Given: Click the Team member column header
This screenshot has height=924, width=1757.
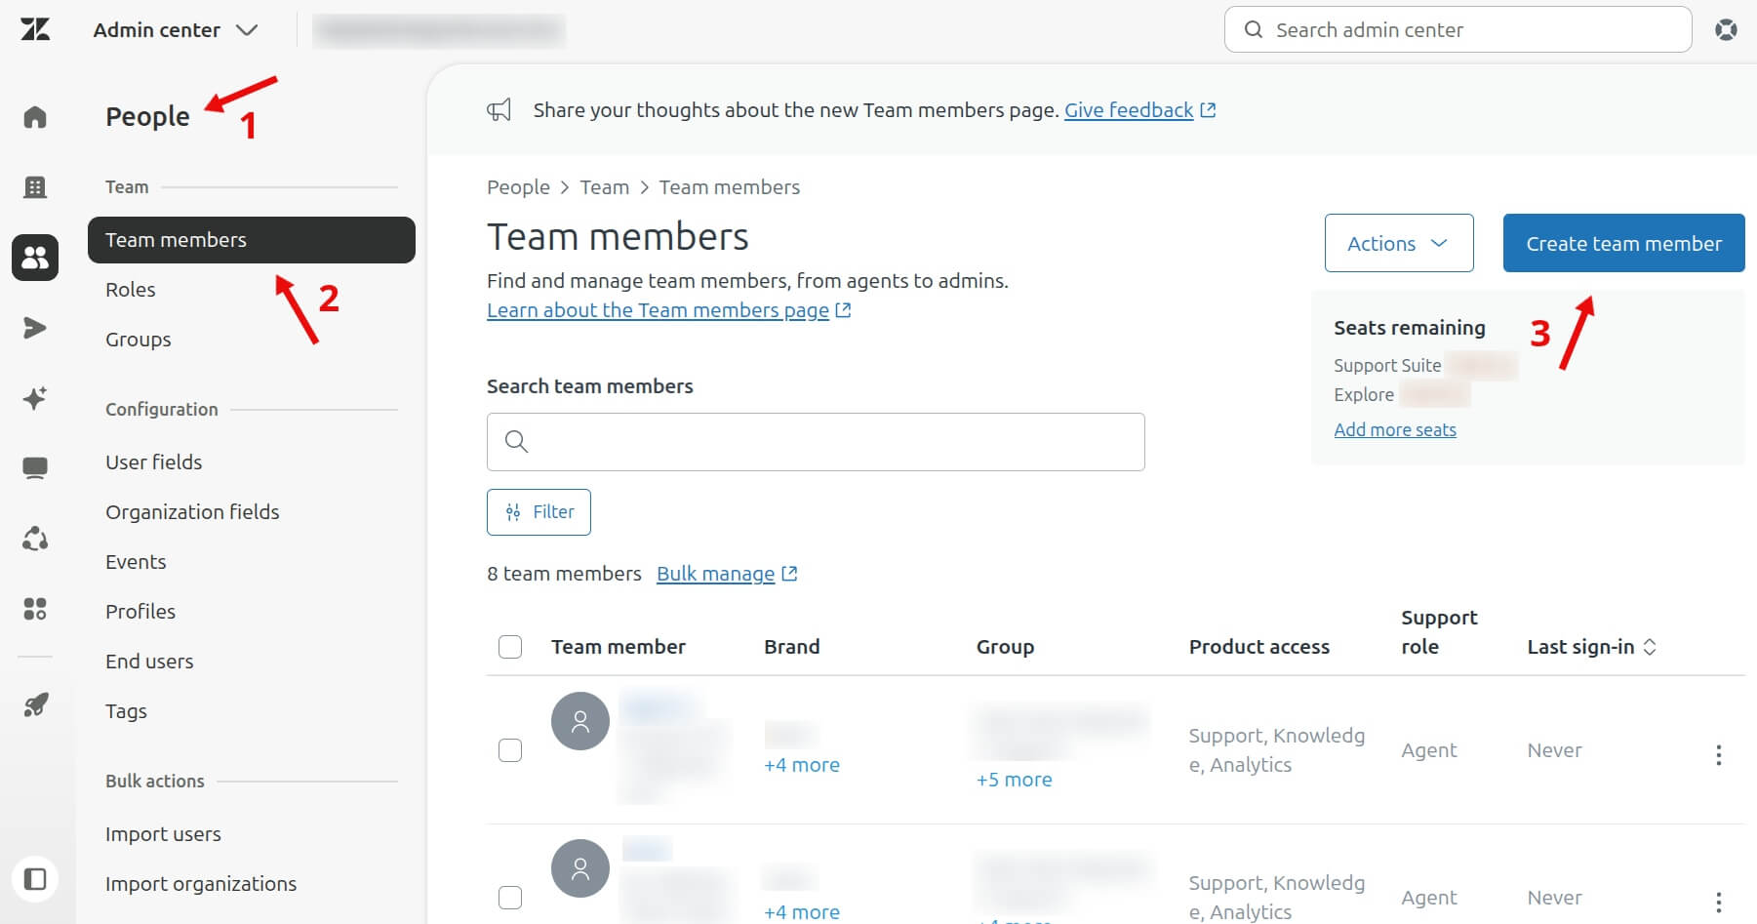Looking at the screenshot, I should [619, 647].
